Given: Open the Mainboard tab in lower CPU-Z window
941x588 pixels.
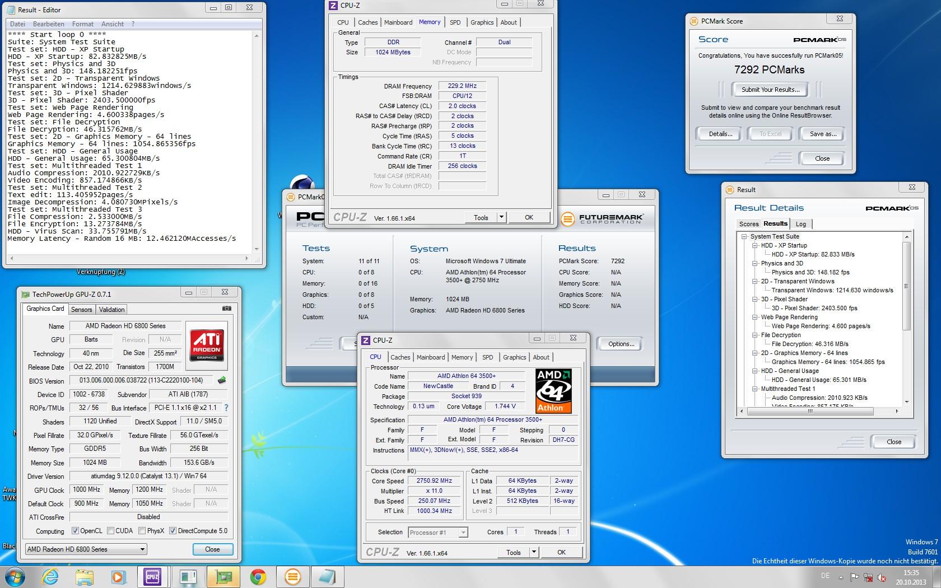Looking at the screenshot, I should point(431,357).
